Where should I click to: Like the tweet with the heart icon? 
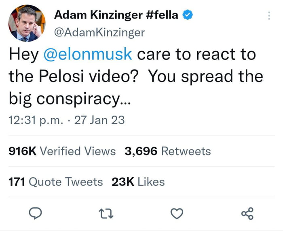(x=177, y=214)
